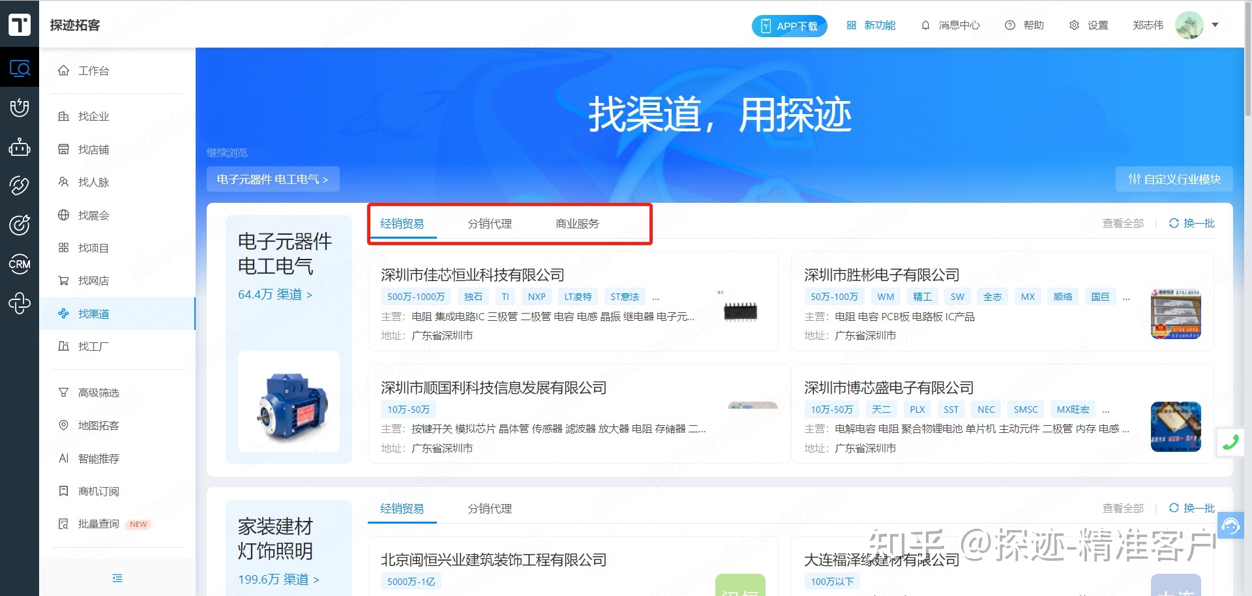
Task: Click 换一批 refresh in electronics section
Action: point(1192,223)
